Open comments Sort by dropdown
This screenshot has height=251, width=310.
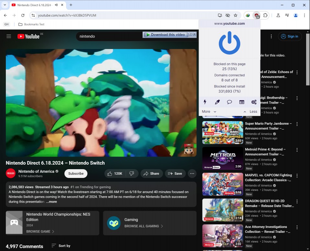click(x=61, y=246)
